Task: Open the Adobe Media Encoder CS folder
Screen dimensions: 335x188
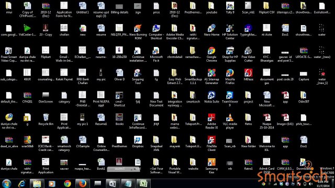Action: click(x=174, y=28)
